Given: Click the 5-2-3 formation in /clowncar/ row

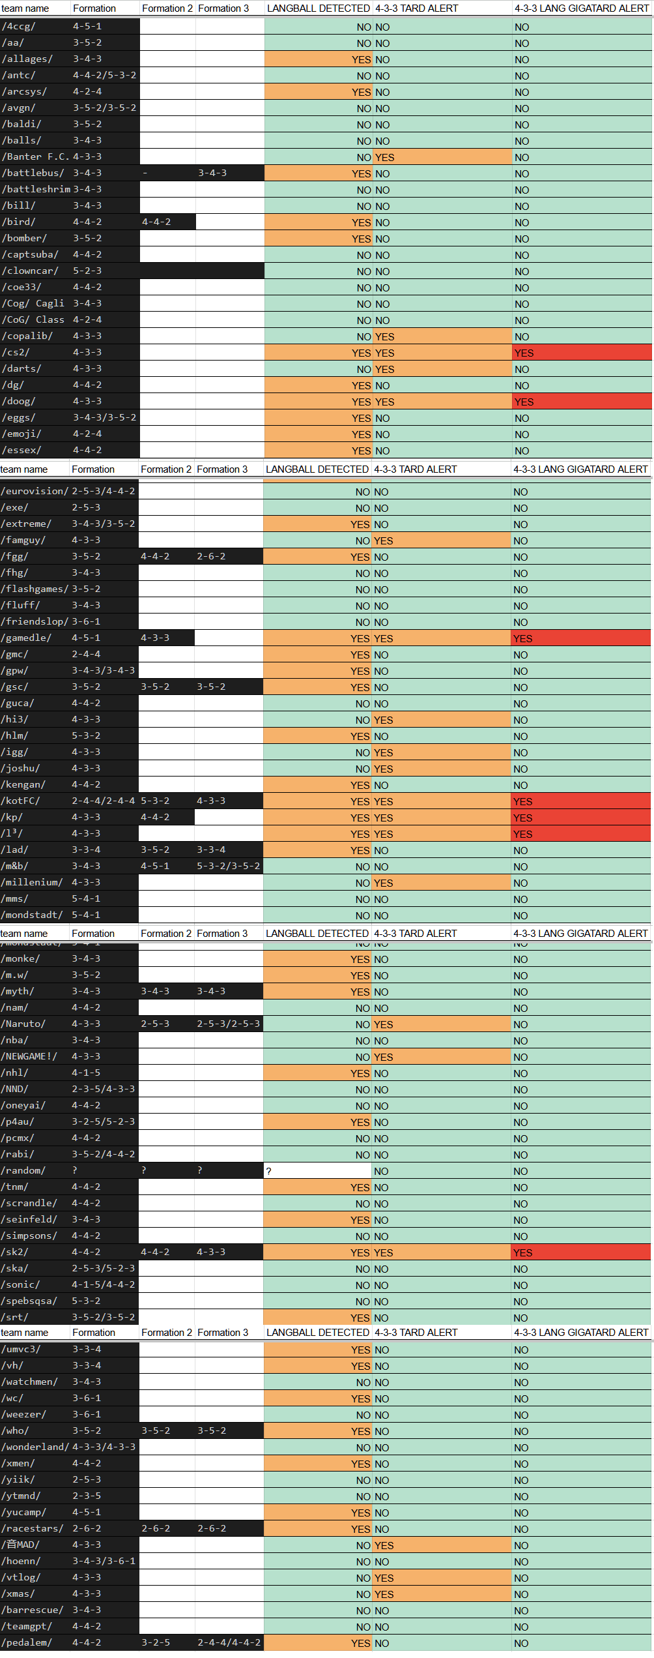Looking at the screenshot, I should [x=106, y=271].
